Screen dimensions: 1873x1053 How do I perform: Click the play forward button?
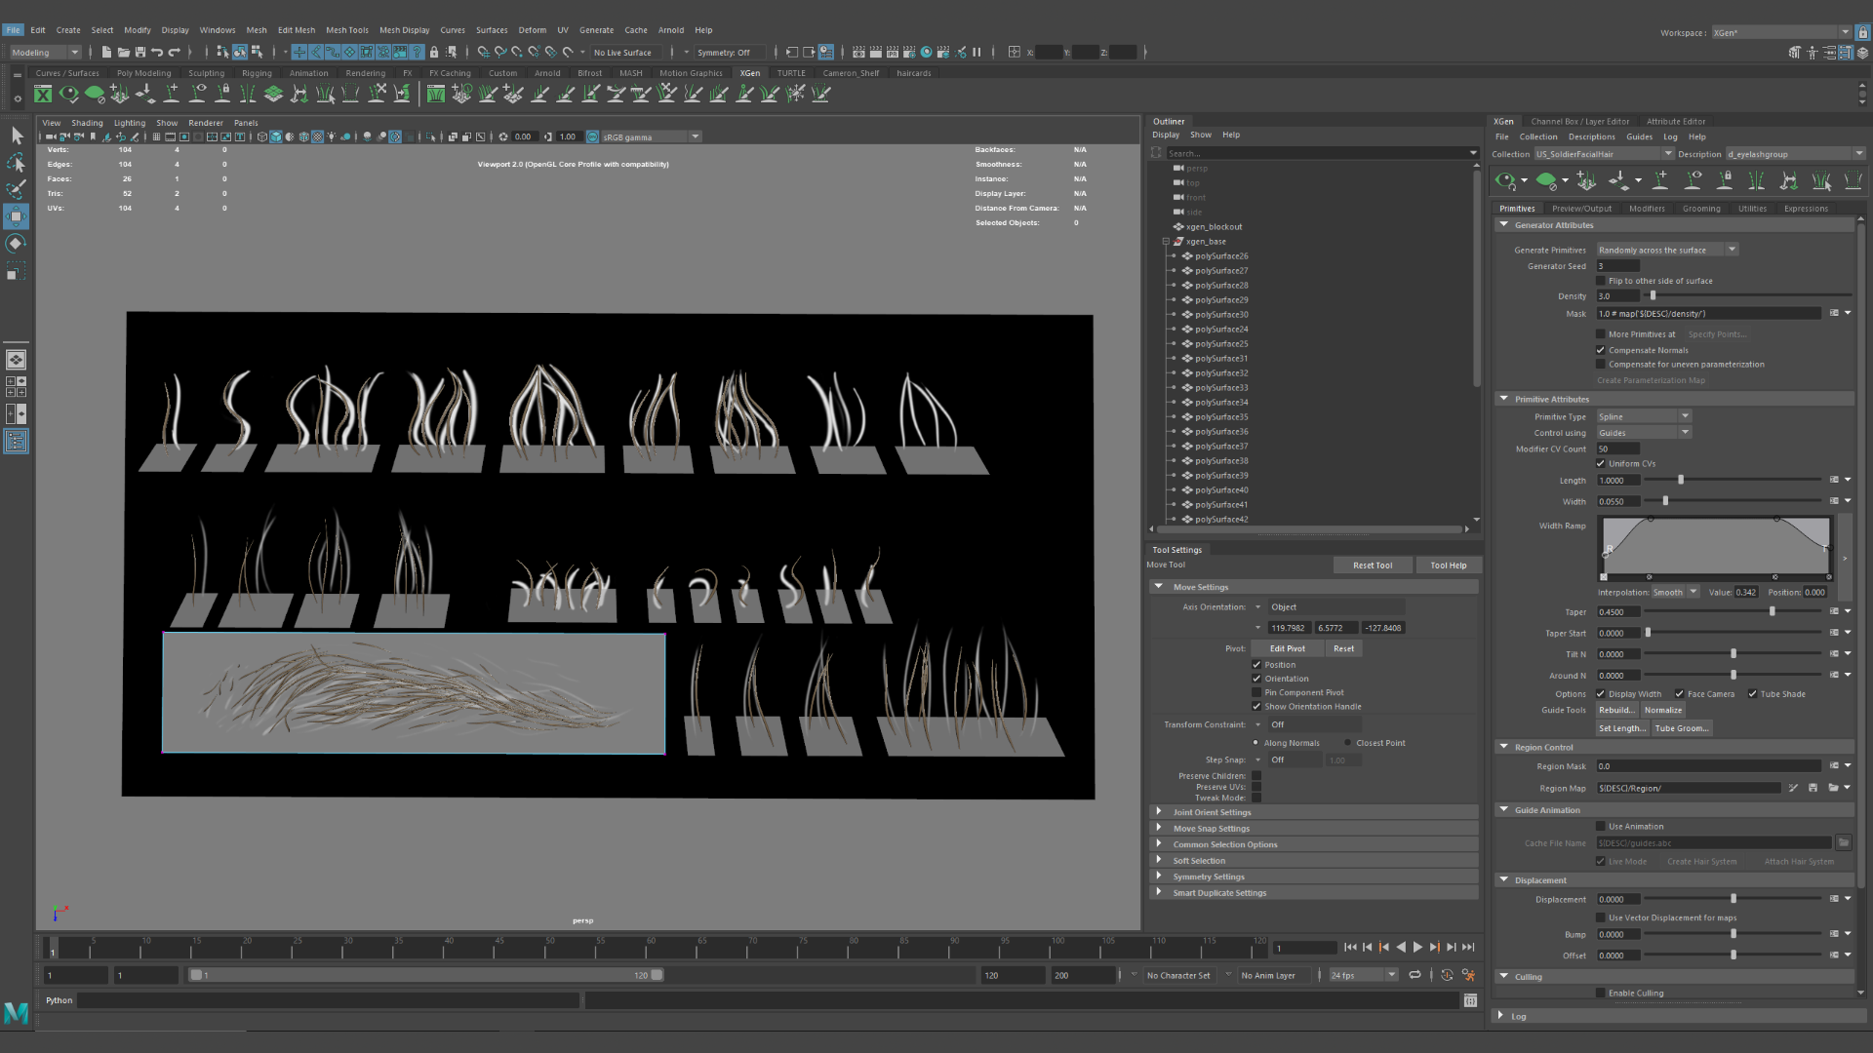(1417, 947)
